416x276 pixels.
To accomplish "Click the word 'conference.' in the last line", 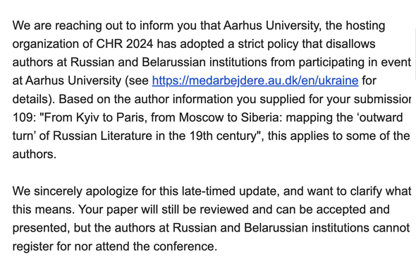I will [185, 246].
